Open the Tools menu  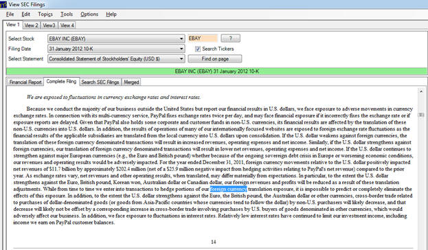coord(67,14)
